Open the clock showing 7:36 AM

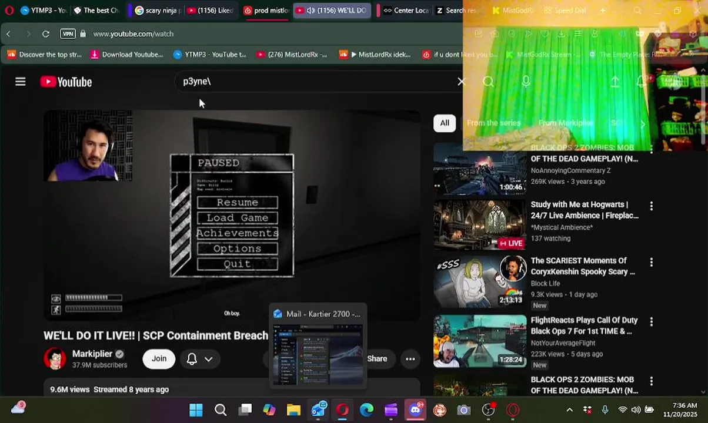pyautogui.click(x=680, y=409)
